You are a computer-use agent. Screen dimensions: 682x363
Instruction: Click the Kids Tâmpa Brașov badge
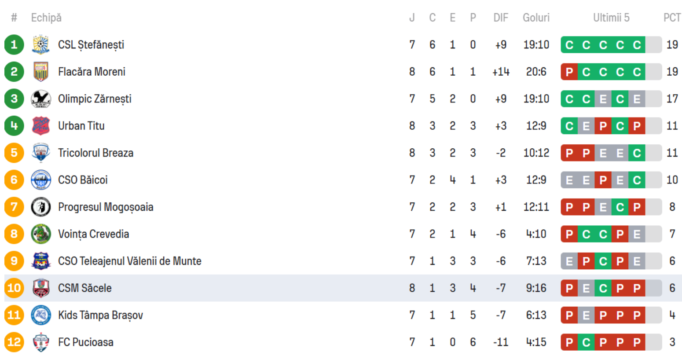tap(40, 315)
